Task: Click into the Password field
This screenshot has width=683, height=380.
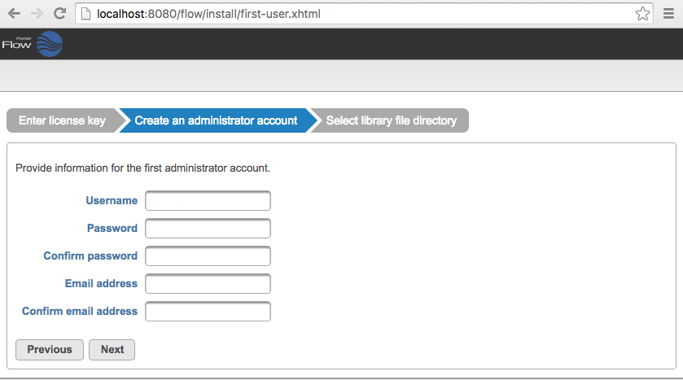Action: point(208,229)
